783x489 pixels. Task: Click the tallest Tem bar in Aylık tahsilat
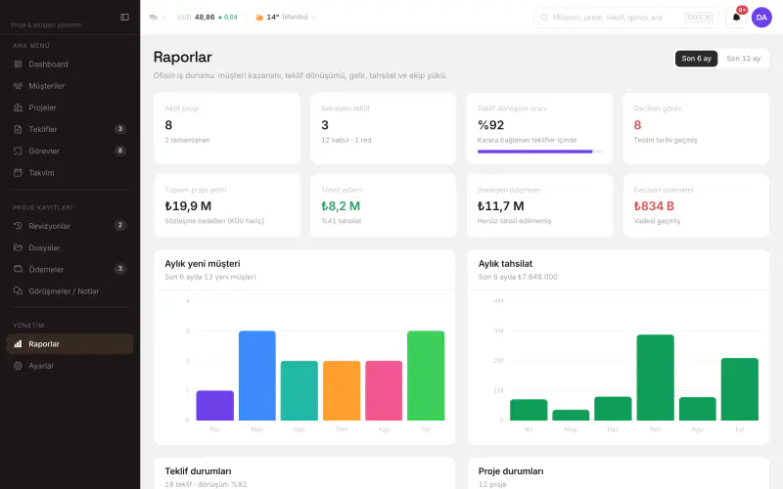click(655, 378)
